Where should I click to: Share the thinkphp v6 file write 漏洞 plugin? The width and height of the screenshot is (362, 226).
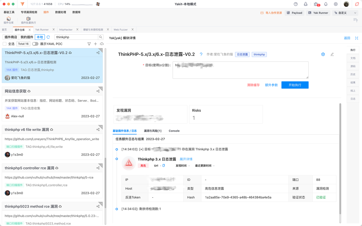98,130
